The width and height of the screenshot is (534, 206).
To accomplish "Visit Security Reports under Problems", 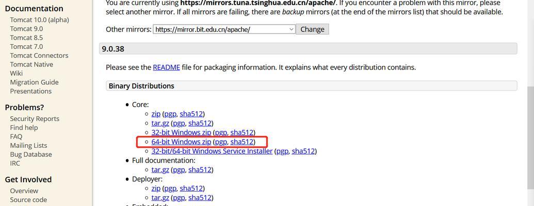I will coord(35,118).
